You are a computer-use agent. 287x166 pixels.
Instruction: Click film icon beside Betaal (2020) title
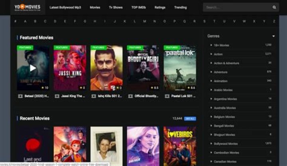(x=20, y=96)
